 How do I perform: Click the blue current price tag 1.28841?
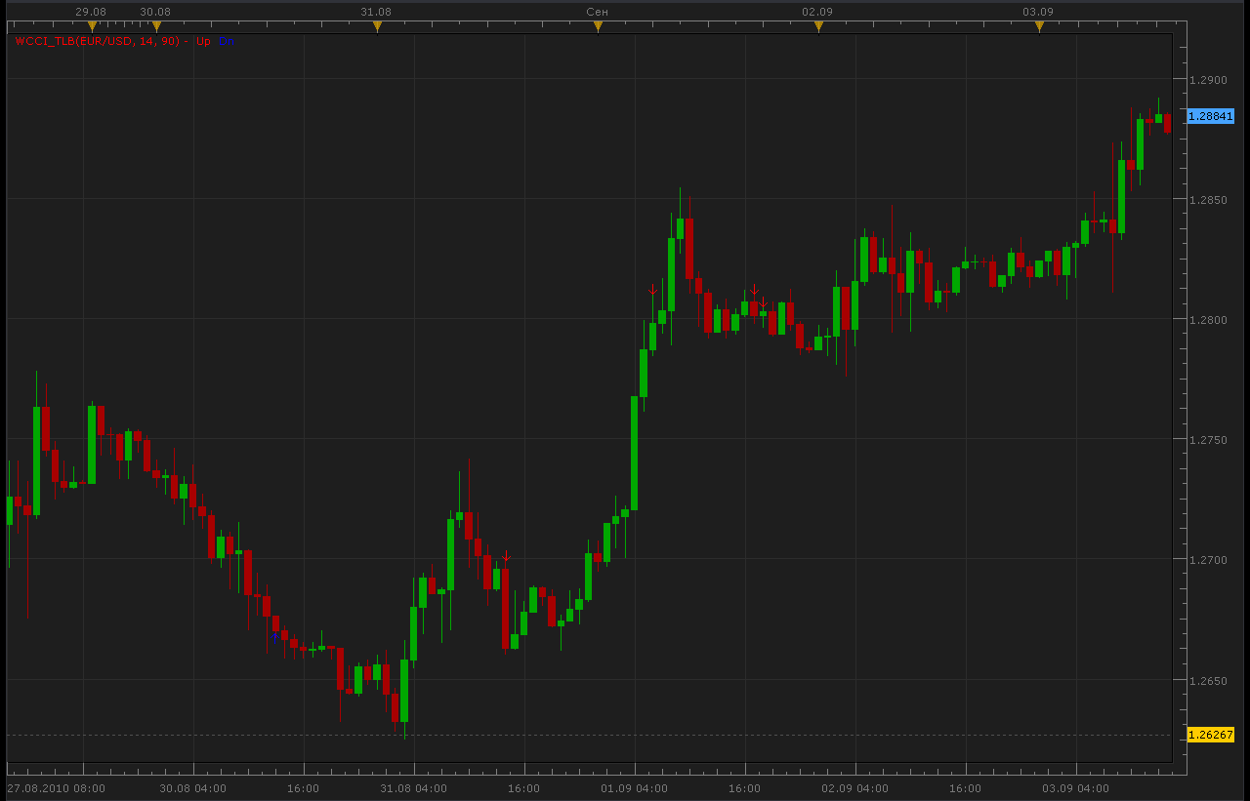click(1211, 116)
